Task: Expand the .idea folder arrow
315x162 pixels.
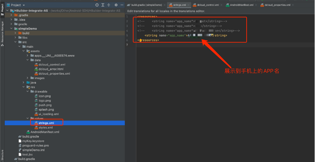Action: [12, 20]
